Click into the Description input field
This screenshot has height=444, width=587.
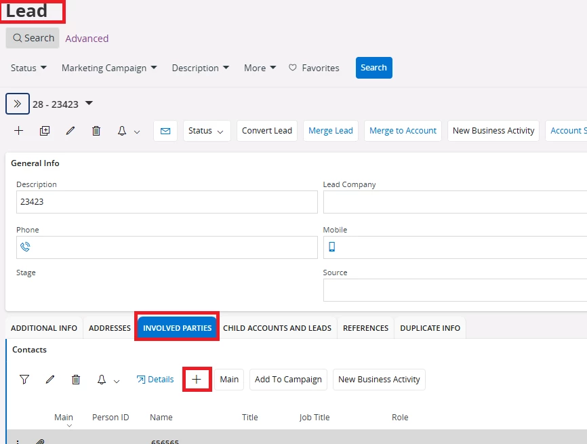point(167,202)
